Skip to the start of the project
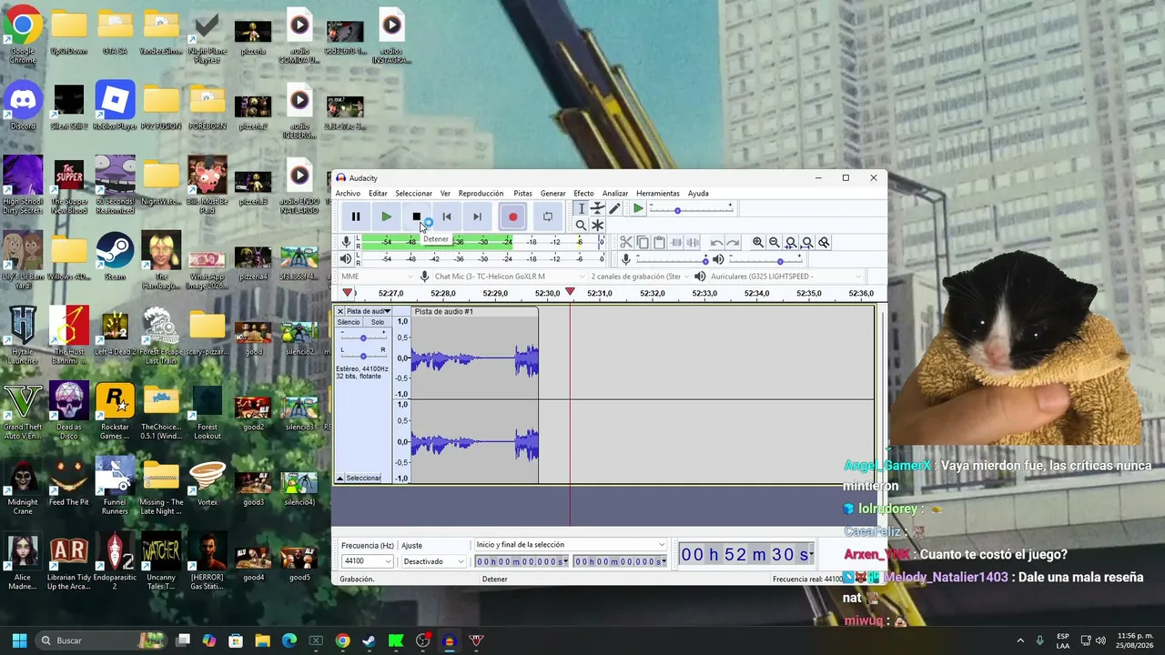The image size is (1165, 655). point(447,217)
